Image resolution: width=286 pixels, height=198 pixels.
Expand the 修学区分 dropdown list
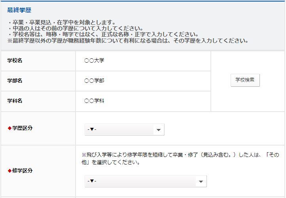pos(146,181)
